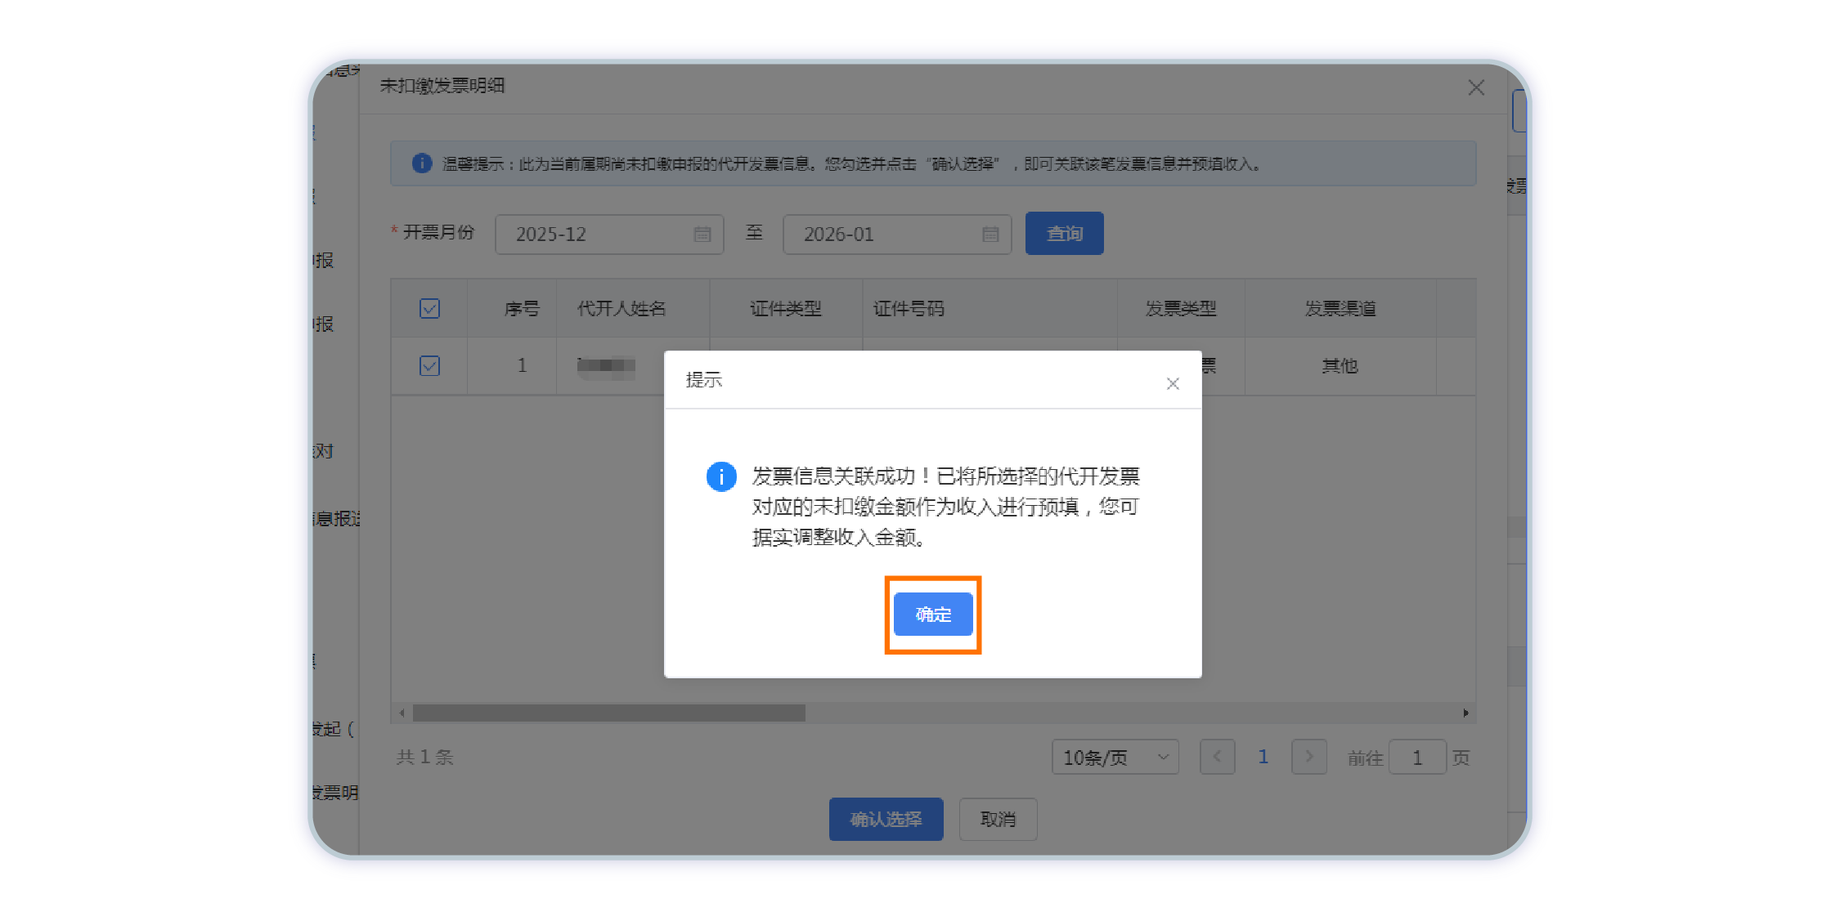Click the blue info icon in the 提示 dialog
This screenshot has width=1840, height=912.
(x=721, y=476)
